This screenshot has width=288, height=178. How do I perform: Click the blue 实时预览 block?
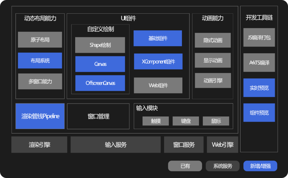(259, 88)
